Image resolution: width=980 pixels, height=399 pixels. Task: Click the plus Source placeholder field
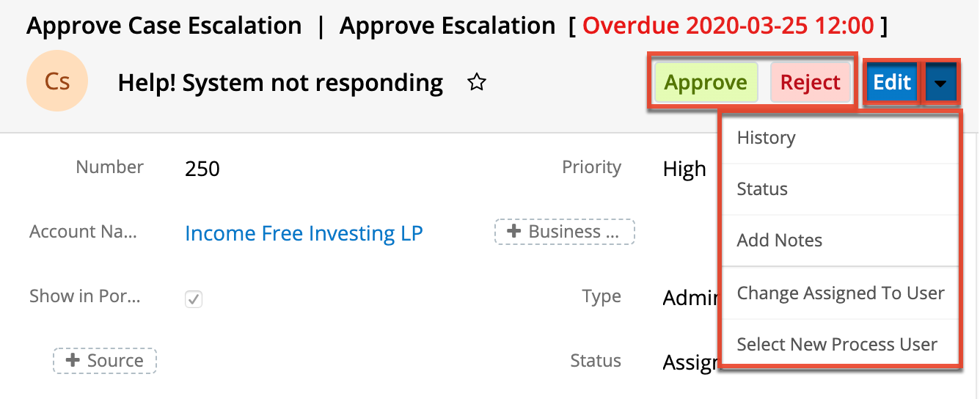[x=105, y=361]
